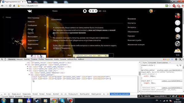Collapse the pedit_general div node
Image resolution: width=184 pixels, height=103 pixels.
tap(26, 65)
